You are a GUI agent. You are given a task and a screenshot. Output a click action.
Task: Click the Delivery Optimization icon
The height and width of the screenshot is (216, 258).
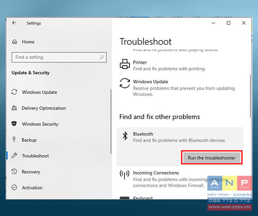(15, 108)
